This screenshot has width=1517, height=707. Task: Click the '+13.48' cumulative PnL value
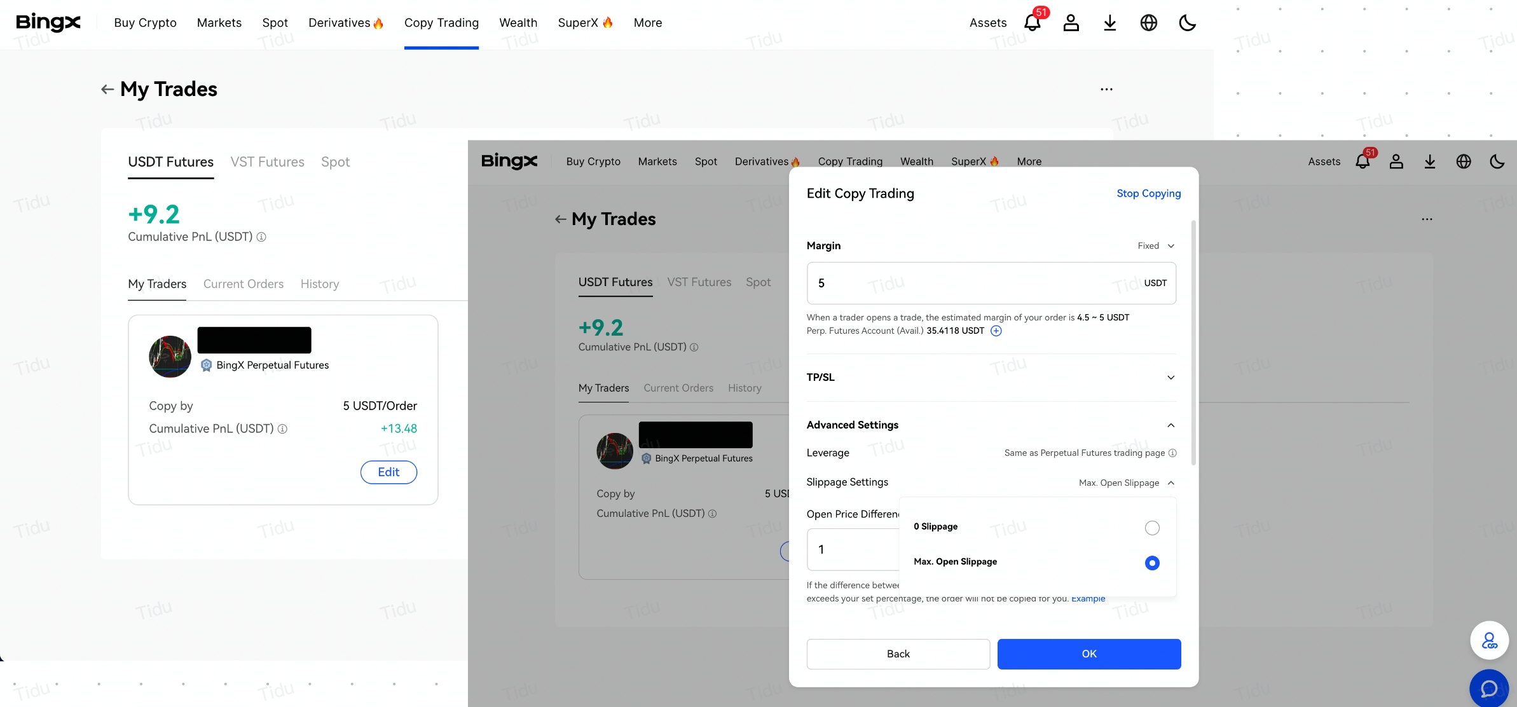tap(399, 429)
